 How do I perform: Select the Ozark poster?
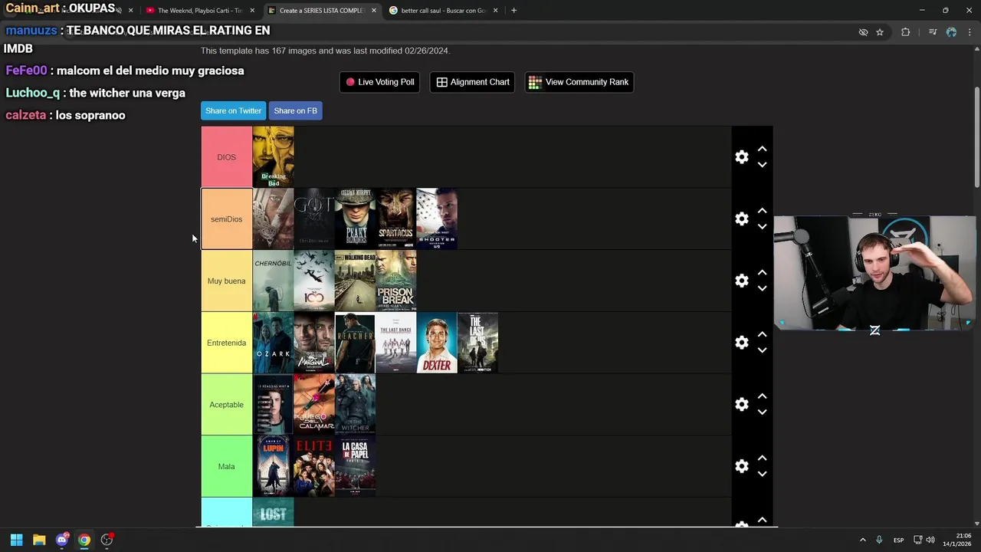click(x=273, y=343)
